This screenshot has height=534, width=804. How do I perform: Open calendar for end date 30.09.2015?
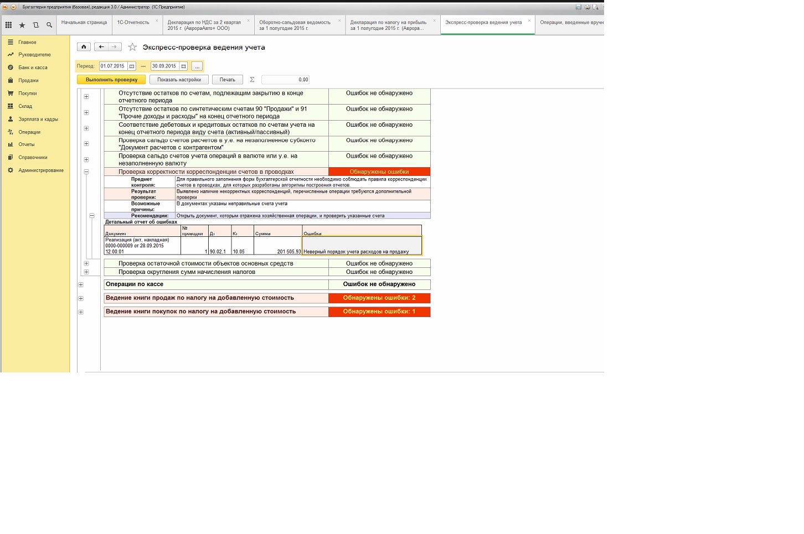coord(183,66)
